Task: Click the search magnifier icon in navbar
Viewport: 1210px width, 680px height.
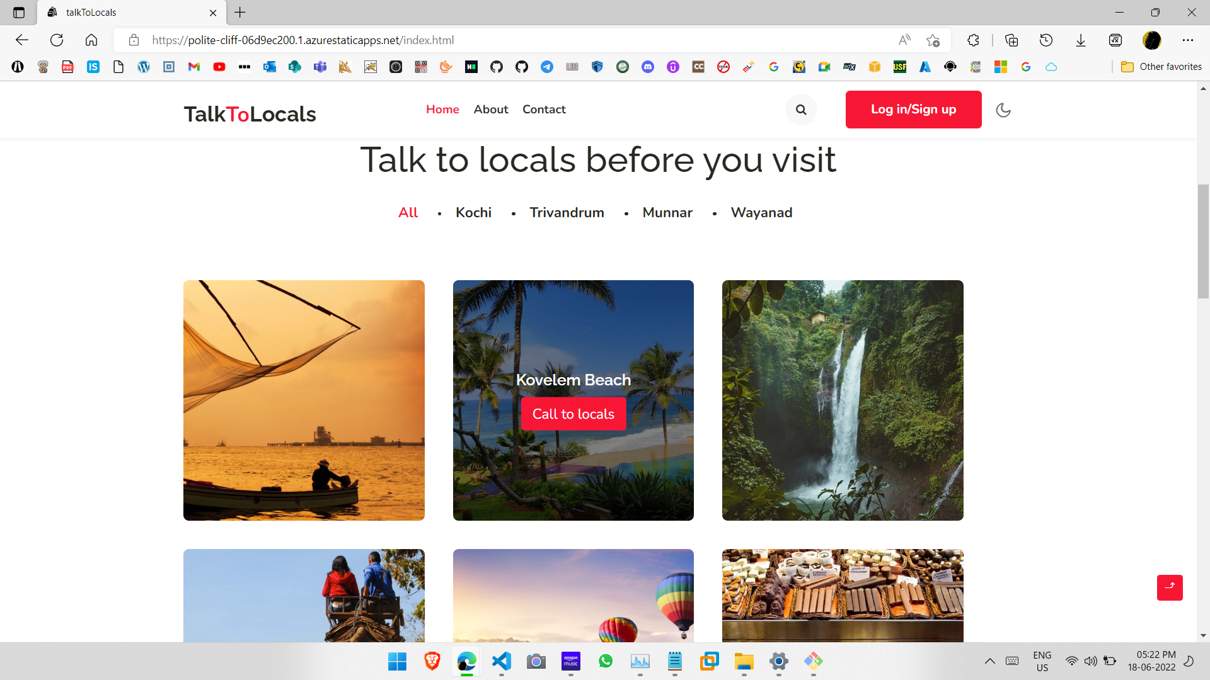Action: coord(801,110)
